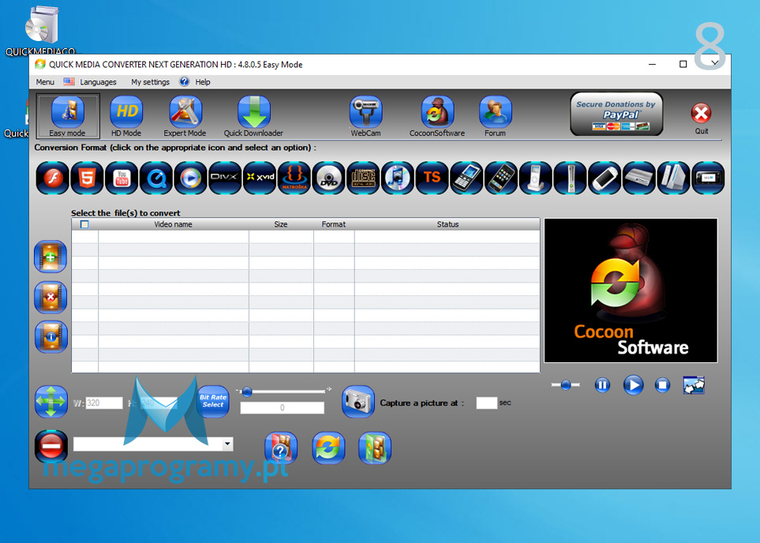Click the Capture a picture at seconds field
Image resolution: width=760 pixels, height=543 pixels.
coord(487,403)
